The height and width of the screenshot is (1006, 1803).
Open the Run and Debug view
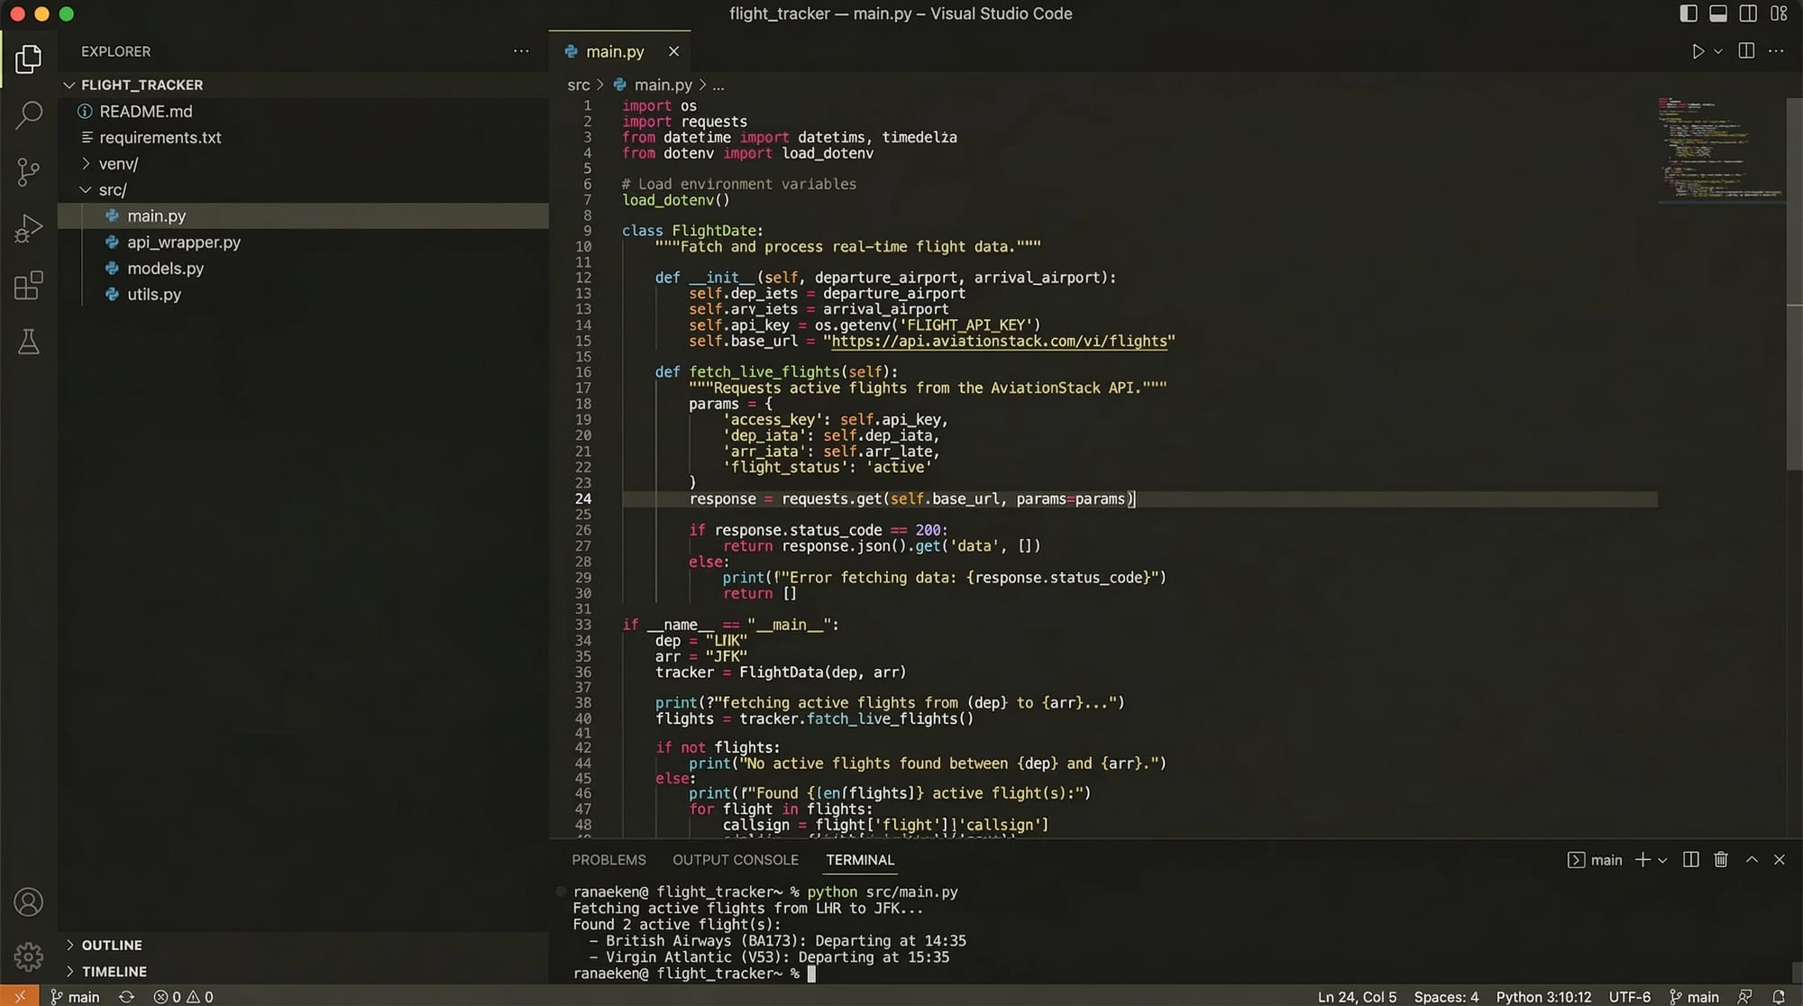click(x=29, y=228)
